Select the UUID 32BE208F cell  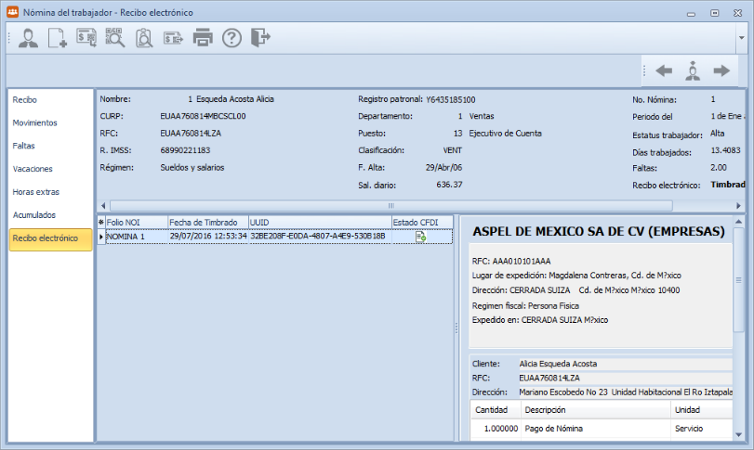point(320,237)
